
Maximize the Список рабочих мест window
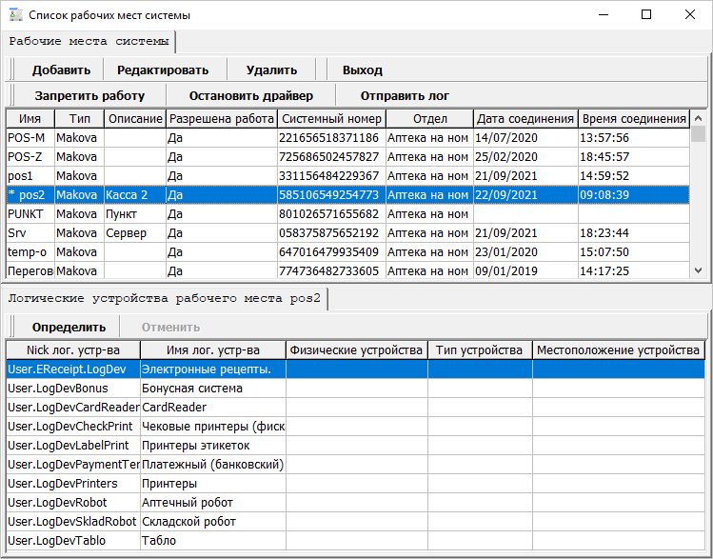click(646, 15)
